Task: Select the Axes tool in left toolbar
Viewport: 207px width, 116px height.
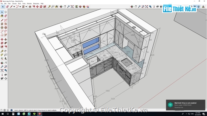Action: pos(2,59)
